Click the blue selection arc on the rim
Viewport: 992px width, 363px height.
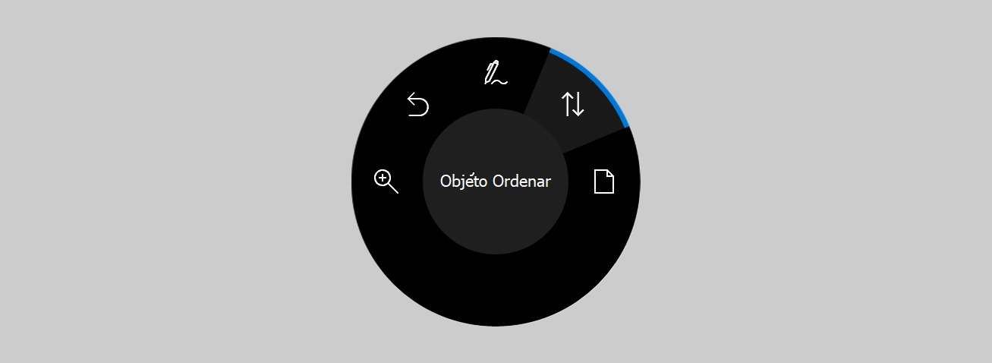coord(600,79)
